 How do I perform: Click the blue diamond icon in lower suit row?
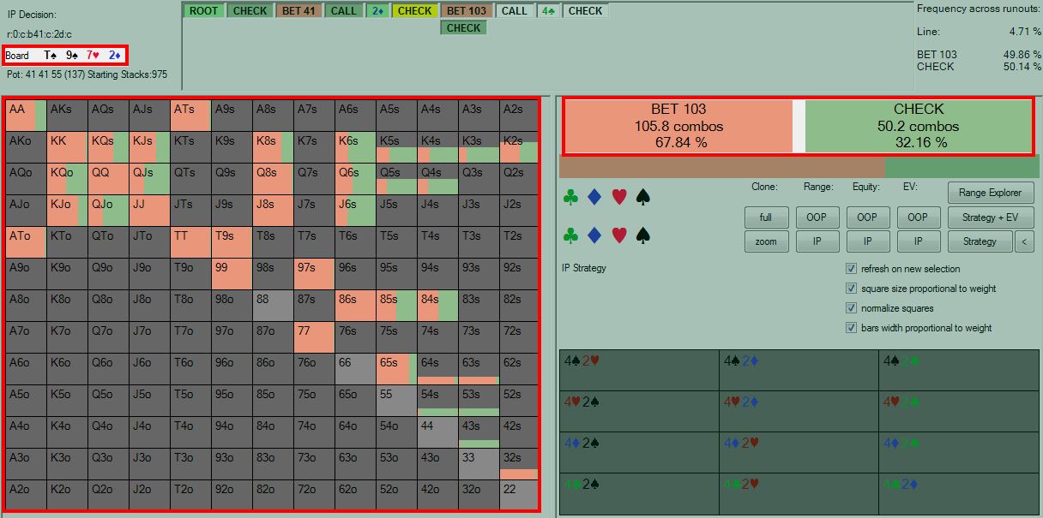[594, 235]
